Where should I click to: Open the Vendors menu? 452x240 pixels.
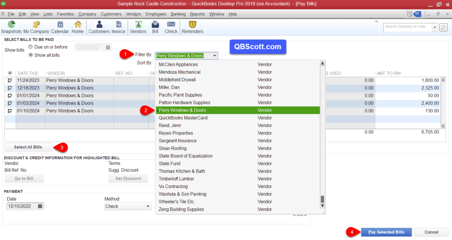pyautogui.click(x=133, y=14)
